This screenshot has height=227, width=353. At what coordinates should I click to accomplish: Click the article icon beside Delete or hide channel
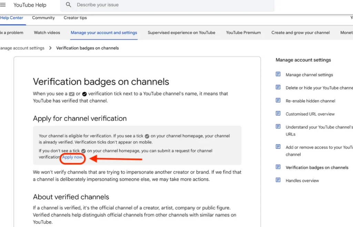click(x=278, y=87)
